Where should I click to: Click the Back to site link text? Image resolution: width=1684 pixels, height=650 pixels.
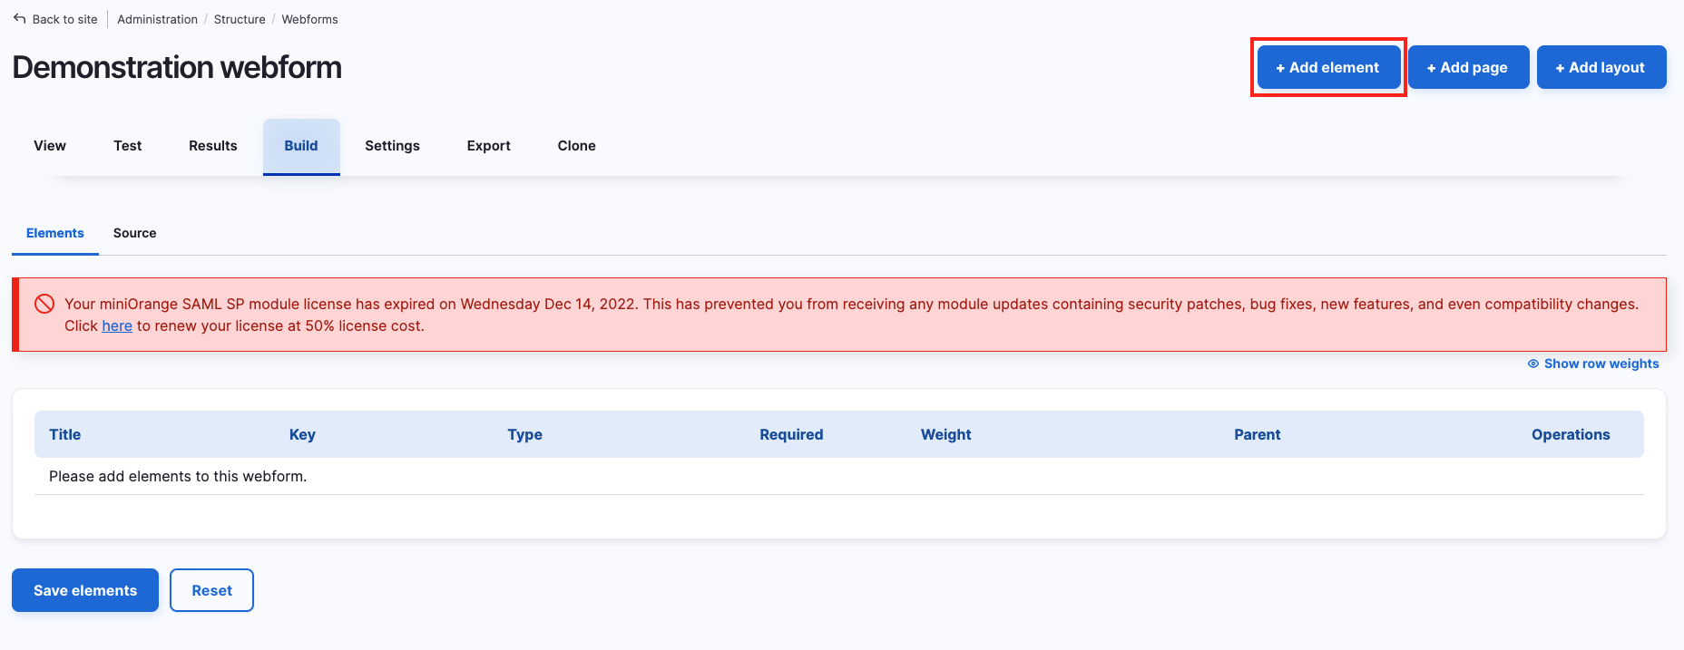[64, 19]
